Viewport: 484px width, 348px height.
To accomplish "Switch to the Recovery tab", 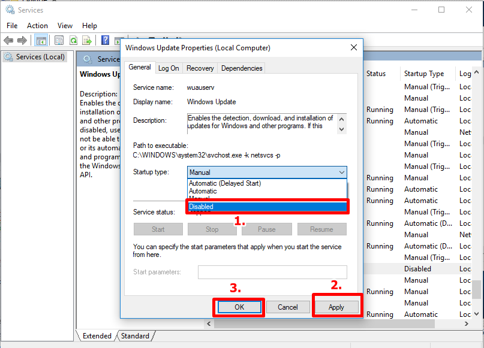I will point(200,68).
